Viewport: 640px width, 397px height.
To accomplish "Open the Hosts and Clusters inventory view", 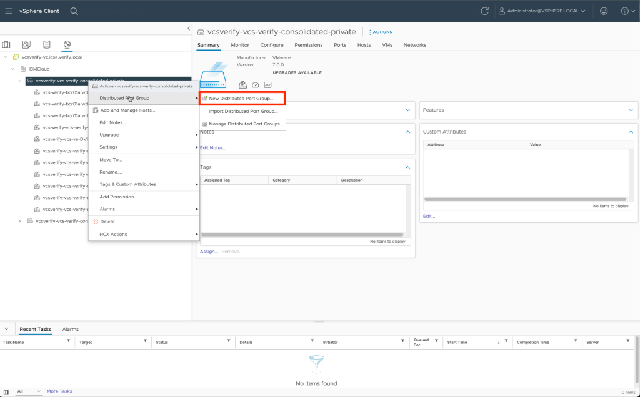I will (7, 44).
